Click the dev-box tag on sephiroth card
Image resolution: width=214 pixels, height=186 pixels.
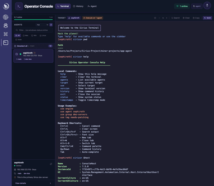[x=28, y=59]
